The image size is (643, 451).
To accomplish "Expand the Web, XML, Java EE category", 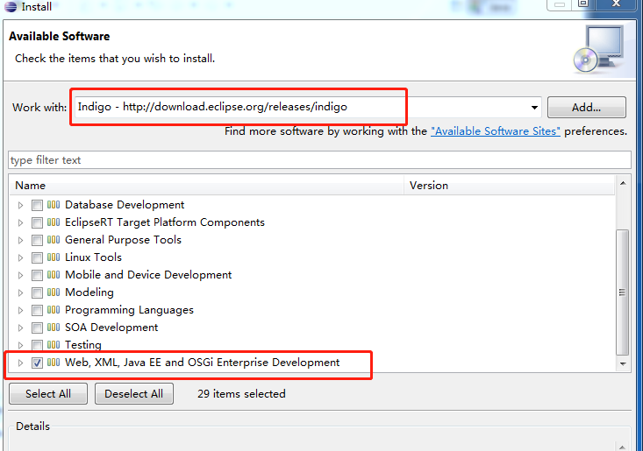I will pos(20,363).
